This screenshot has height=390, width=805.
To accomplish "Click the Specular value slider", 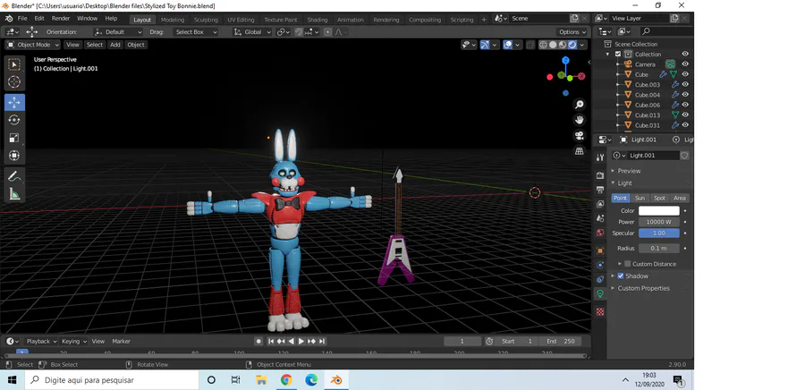I will click(x=658, y=233).
